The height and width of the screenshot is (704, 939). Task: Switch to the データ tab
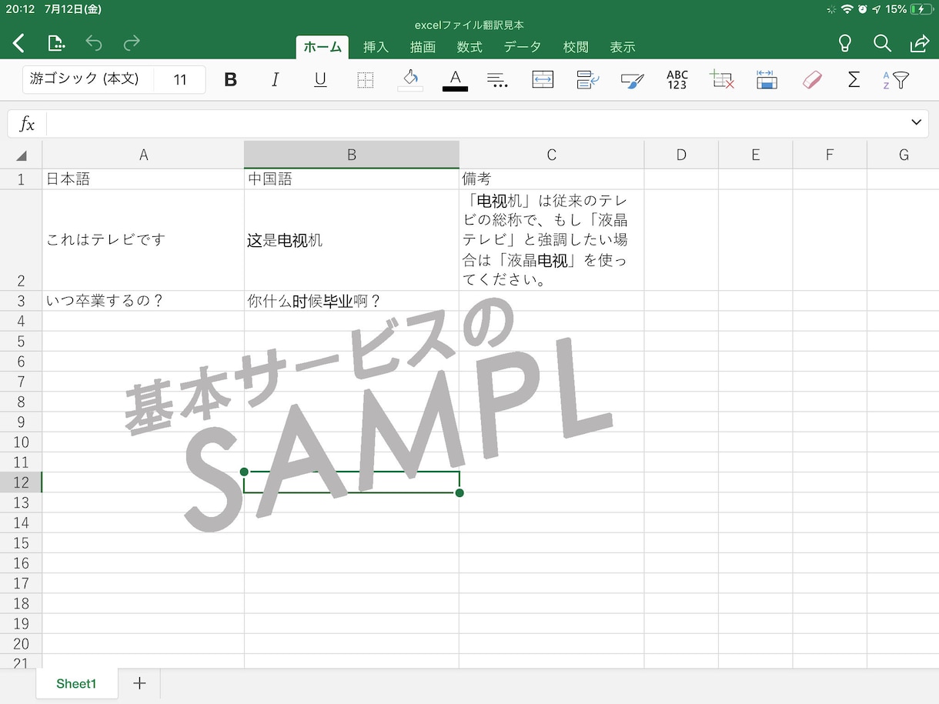tap(523, 47)
